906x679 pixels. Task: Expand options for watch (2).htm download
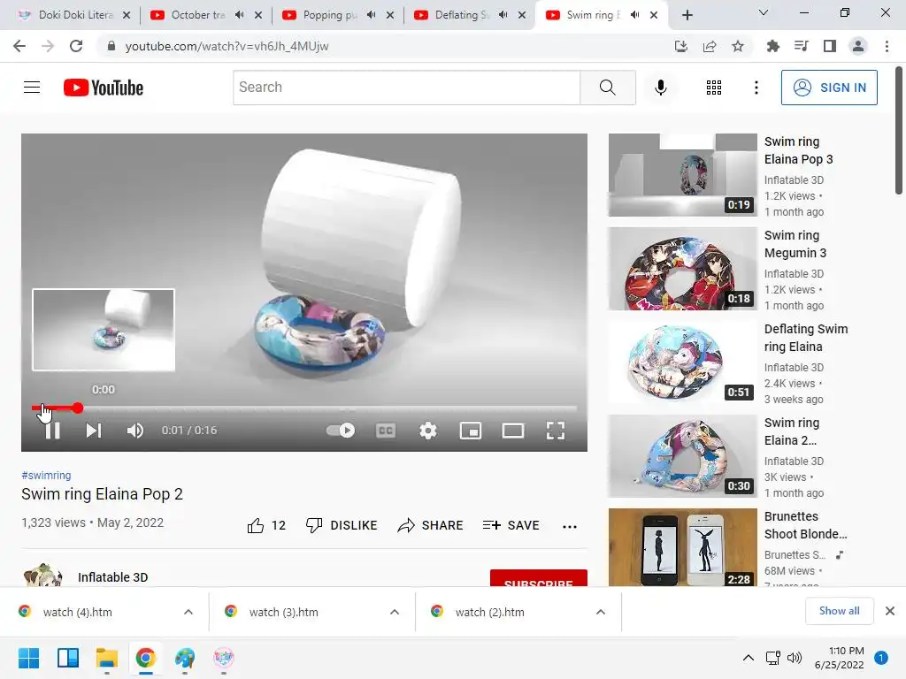click(601, 612)
